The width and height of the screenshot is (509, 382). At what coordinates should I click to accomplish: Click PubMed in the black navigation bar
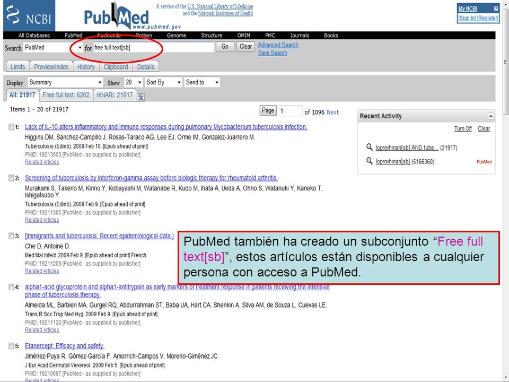(73, 36)
